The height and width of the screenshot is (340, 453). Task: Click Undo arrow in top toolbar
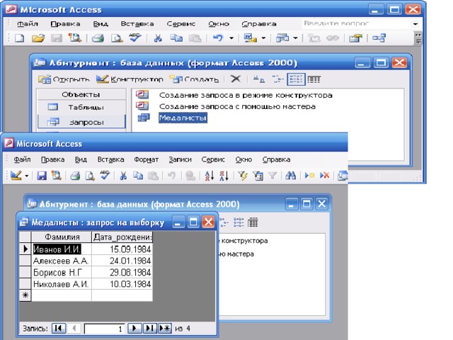click(x=219, y=38)
